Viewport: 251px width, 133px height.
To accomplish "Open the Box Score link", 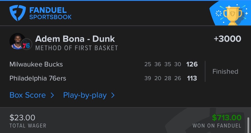I will click(28, 95).
